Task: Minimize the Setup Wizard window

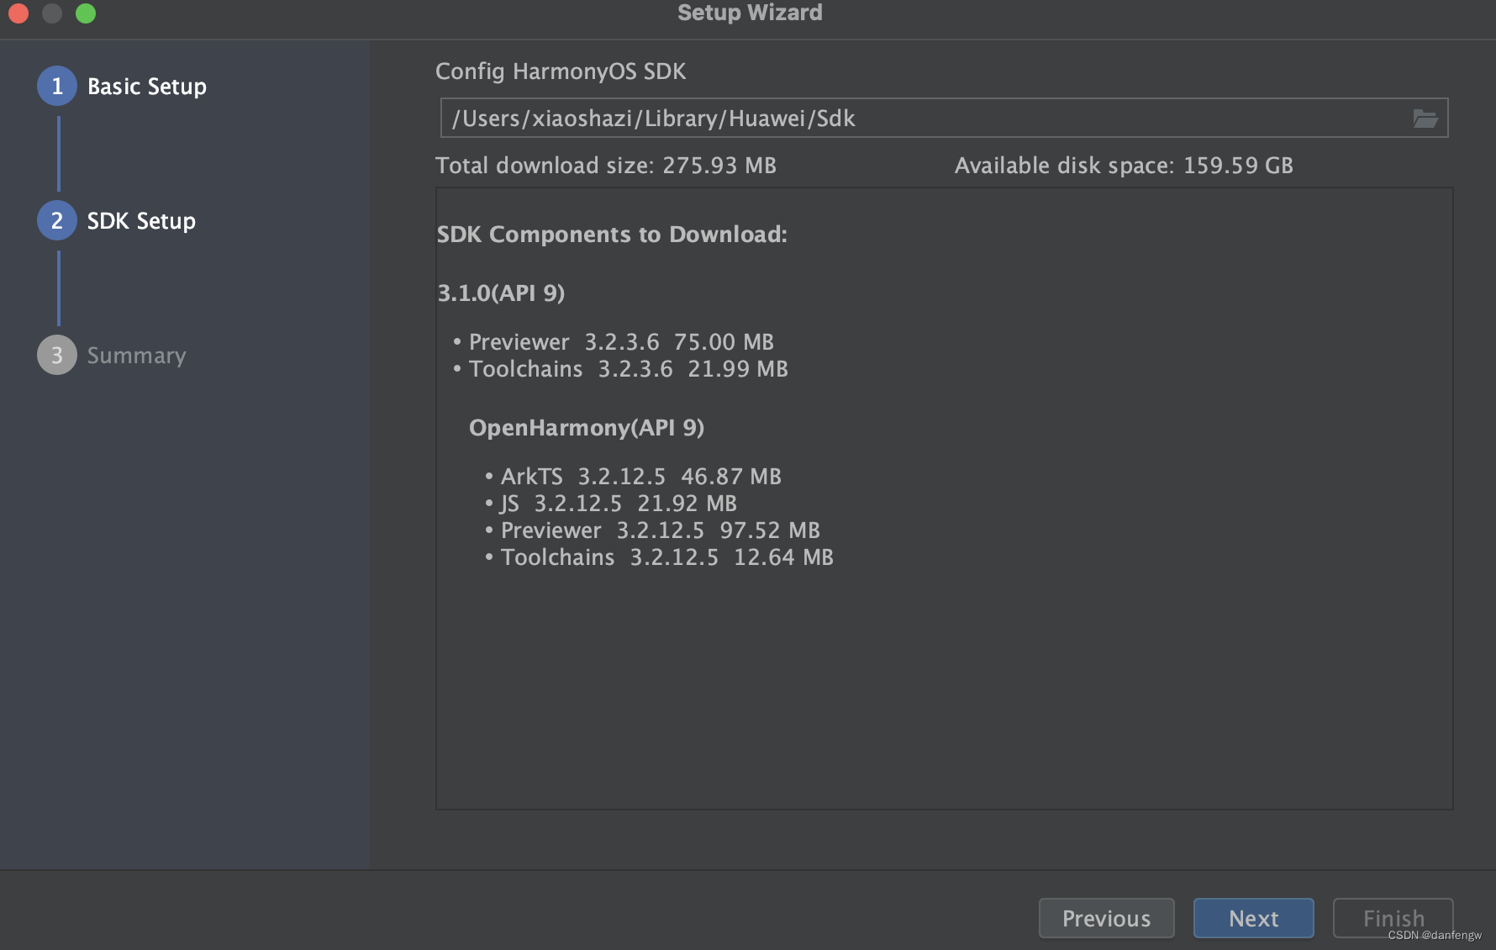Action: [x=52, y=13]
